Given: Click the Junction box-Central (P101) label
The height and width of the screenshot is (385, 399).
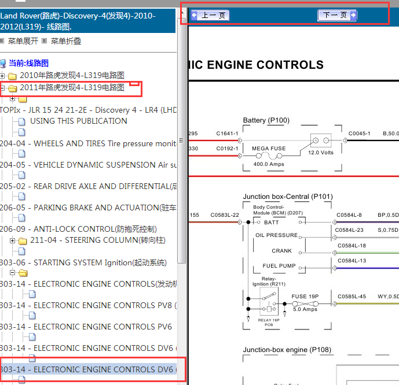Looking at the screenshot, I should click(x=288, y=197).
